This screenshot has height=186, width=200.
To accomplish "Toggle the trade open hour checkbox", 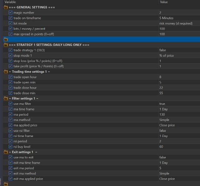I will click(x=11, y=77).
